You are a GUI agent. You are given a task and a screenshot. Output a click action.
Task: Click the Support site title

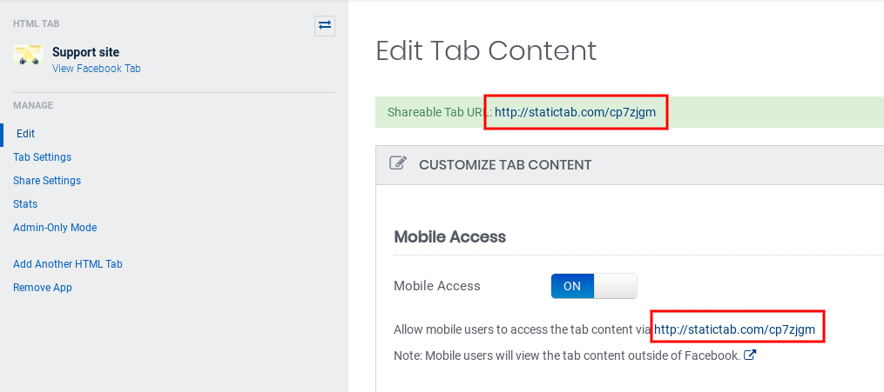pyautogui.click(x=85, y=52)
